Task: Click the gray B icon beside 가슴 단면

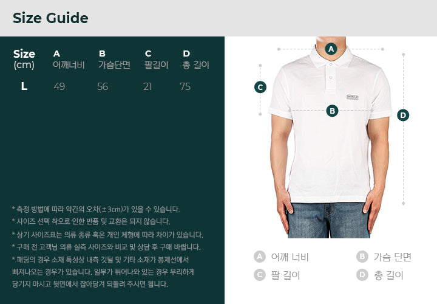Action: click(x=362, y=257)
